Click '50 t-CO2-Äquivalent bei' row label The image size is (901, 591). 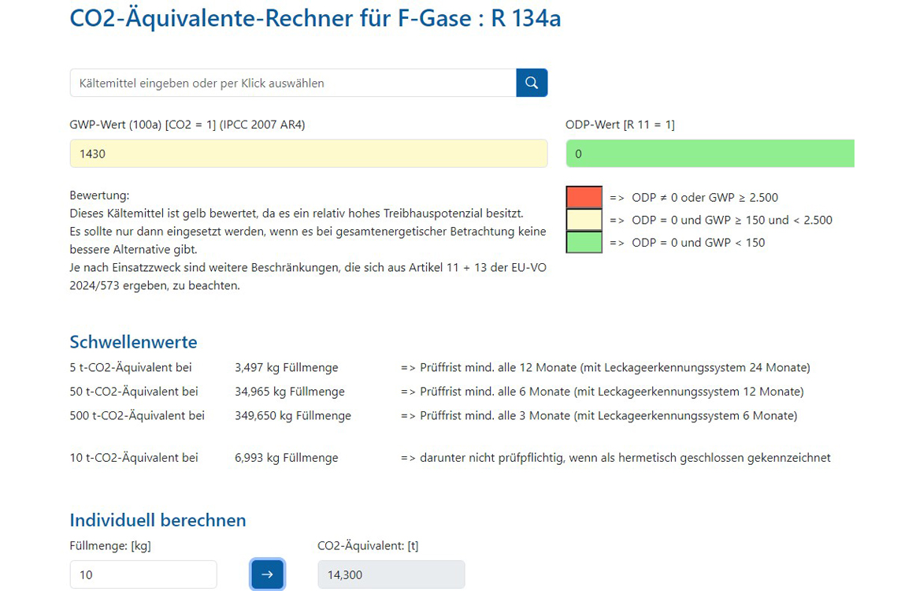click(134, 392)
